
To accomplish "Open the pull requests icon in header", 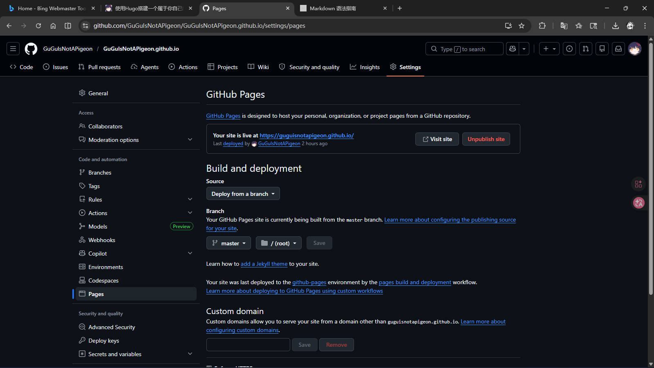I will pos(586,49).
